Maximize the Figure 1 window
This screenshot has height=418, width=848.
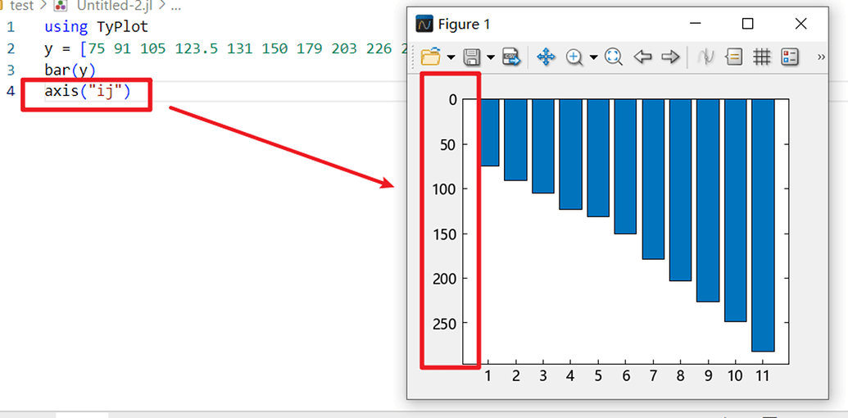747,23
